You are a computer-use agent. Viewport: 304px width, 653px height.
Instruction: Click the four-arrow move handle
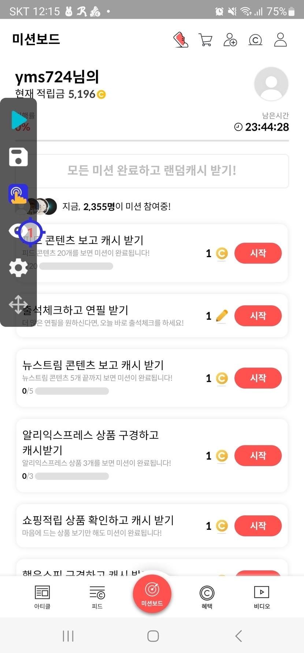click(x=18, y=304)
